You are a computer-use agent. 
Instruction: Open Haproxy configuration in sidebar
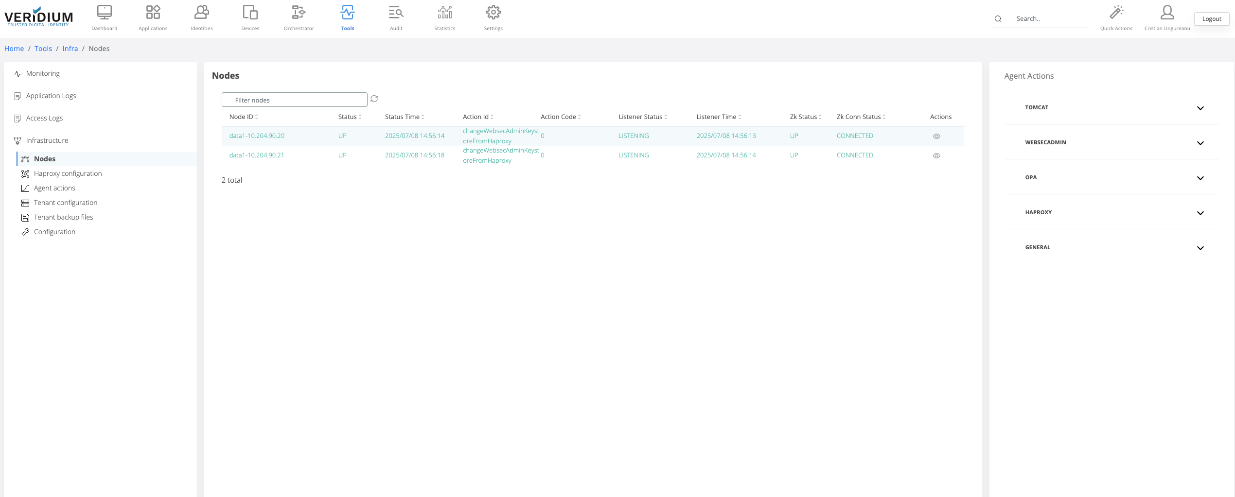(x=68, y=173)
